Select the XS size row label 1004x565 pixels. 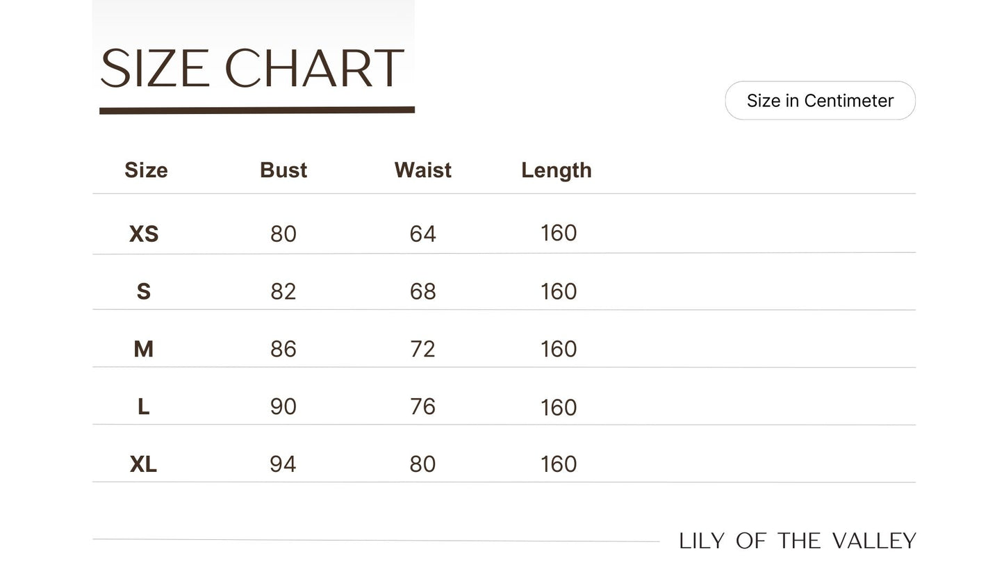point(144,234)
